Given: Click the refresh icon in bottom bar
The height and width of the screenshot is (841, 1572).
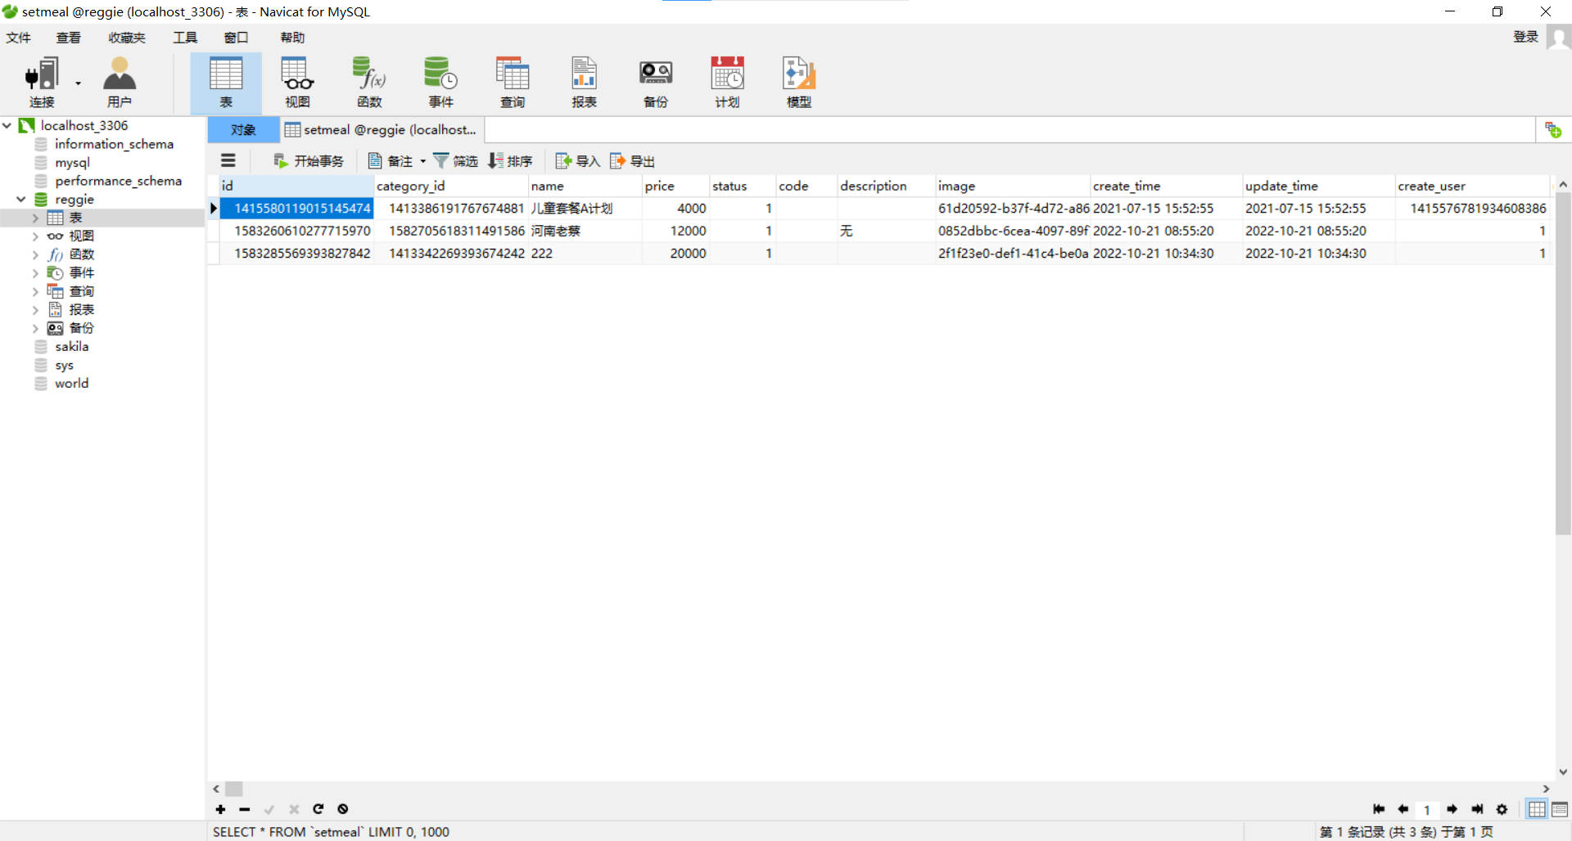Looking at the screenshot, I should point(318,809).
